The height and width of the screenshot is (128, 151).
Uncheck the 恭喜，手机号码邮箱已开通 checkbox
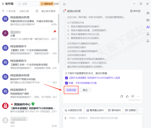point(66,83)
